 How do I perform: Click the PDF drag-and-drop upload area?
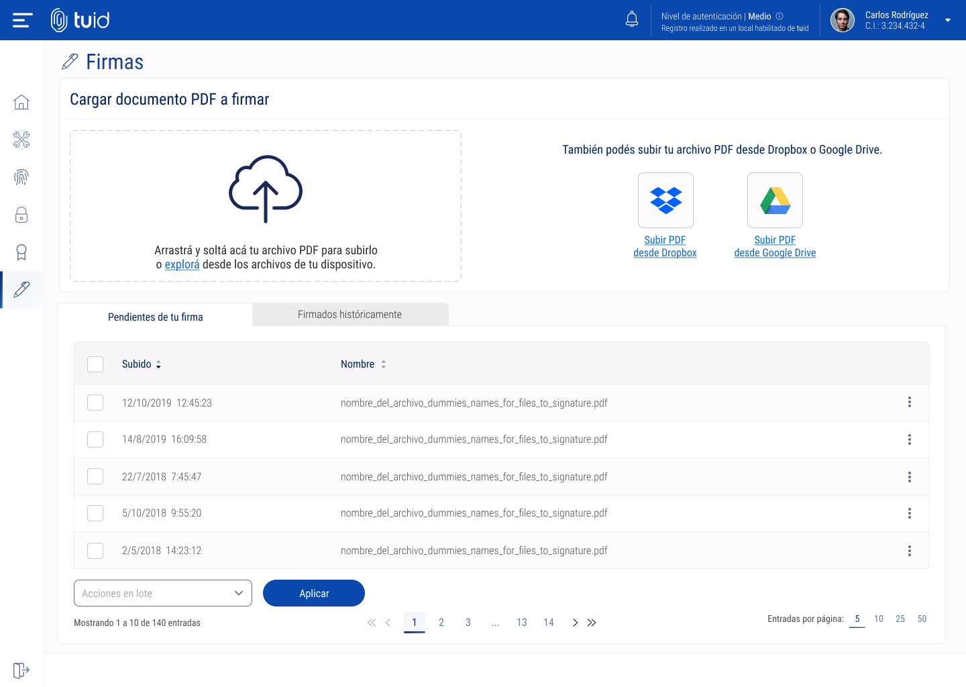coord(266,206)
